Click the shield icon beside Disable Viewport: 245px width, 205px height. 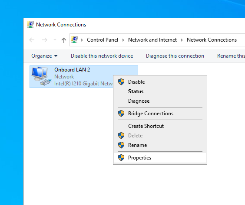121,81
